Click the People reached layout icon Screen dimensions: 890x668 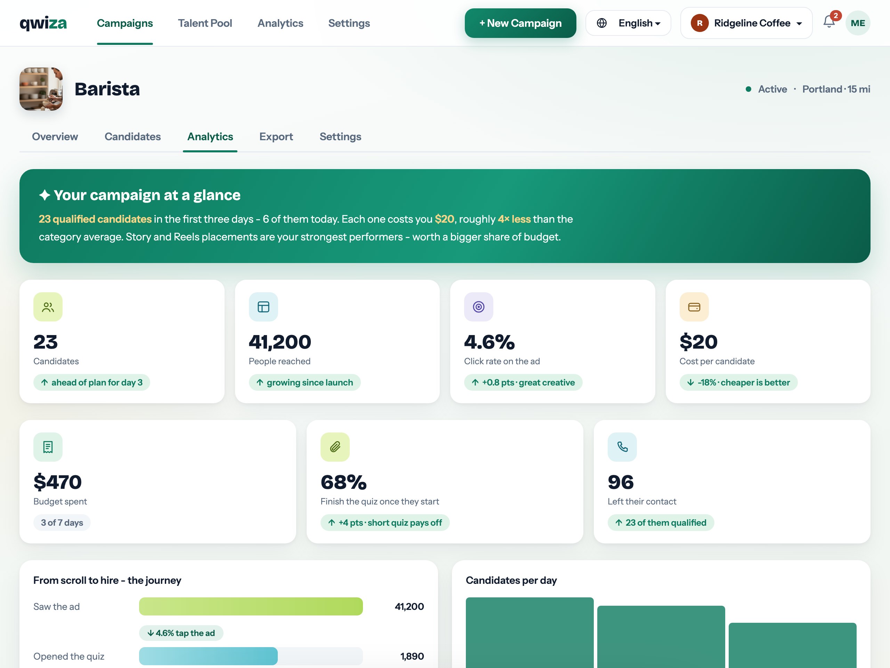click(263, 307)
